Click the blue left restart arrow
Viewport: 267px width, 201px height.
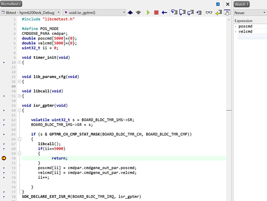tap(164, 13)
